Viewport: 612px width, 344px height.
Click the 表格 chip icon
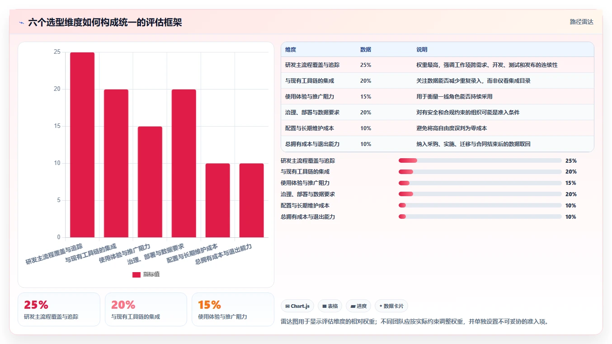coord(325,306)
